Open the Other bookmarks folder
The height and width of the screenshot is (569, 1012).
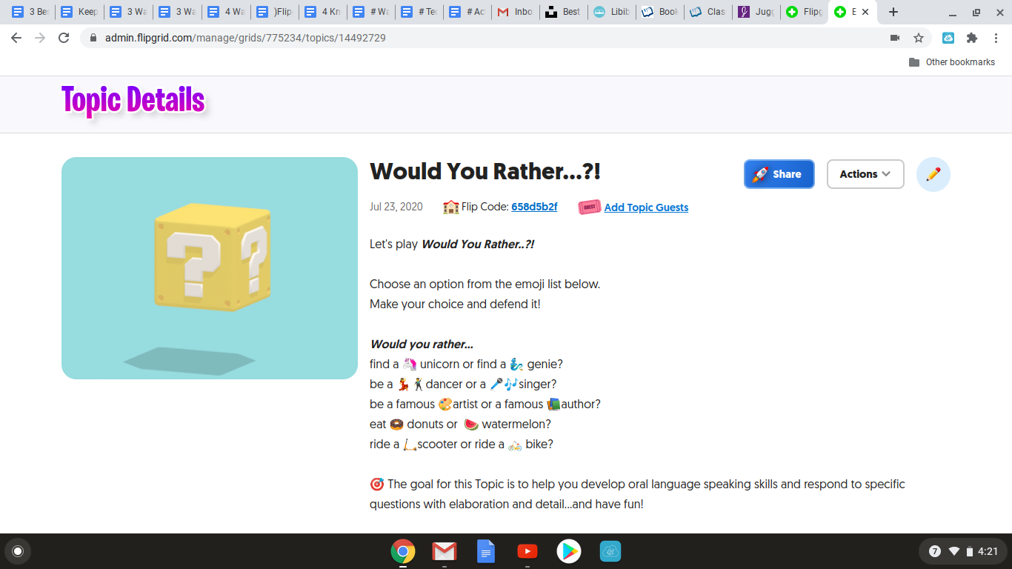(x=952, y=62)
